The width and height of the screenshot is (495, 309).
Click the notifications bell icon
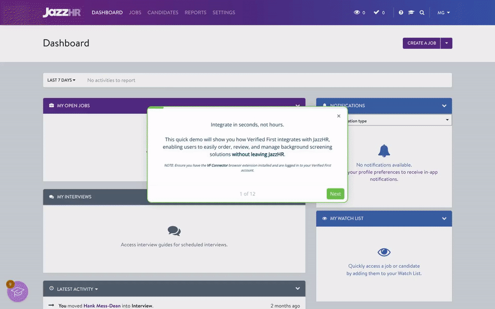click(384, 151)
